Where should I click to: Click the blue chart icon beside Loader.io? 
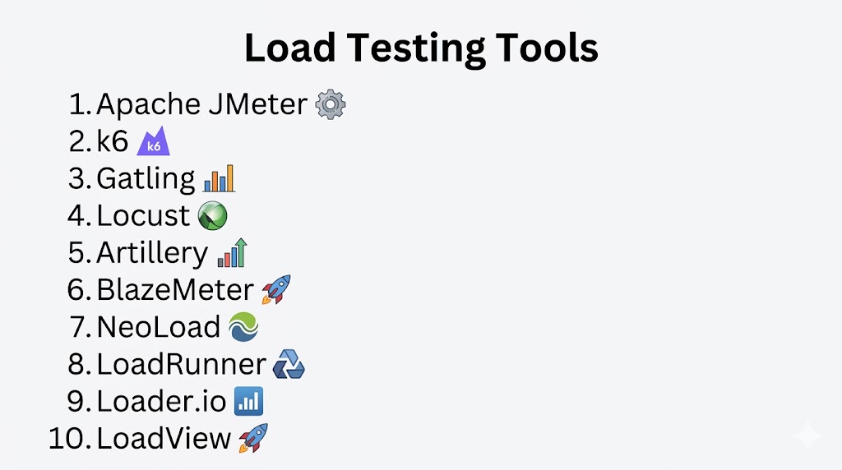[x=248, y=401]
